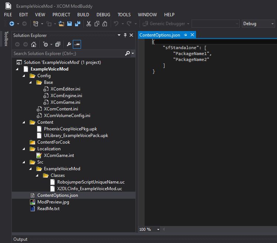Toggle auto-hide pin on Solution Explorer
Screen dimensions: 277x243
[125, 35]
